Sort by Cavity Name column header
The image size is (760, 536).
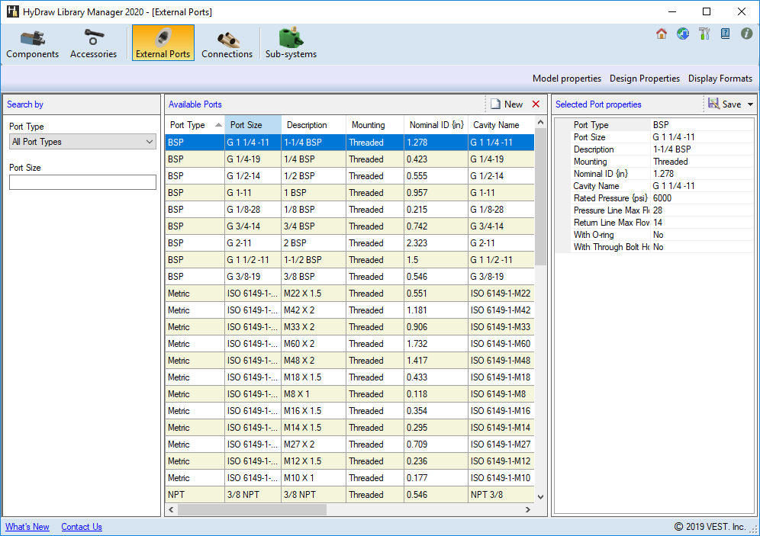pos(501,125)
